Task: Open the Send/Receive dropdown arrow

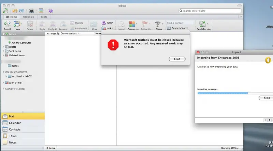Action: pos(207,24)
